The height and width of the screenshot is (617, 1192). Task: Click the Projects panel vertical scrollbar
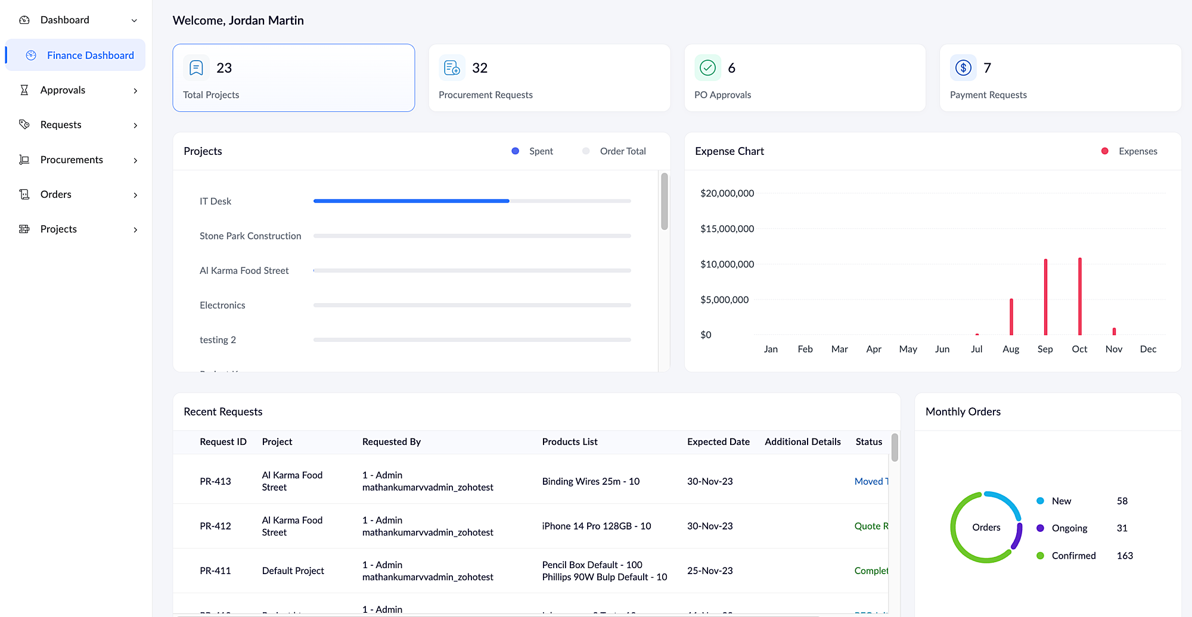(664, 201)
